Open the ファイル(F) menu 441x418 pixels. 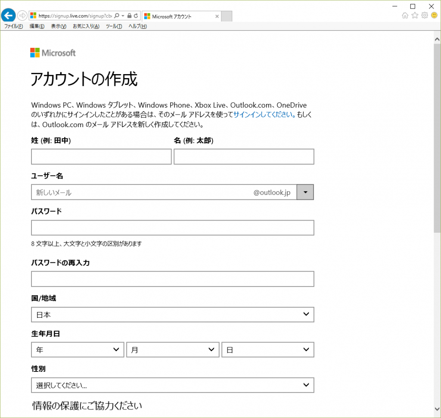13,26
